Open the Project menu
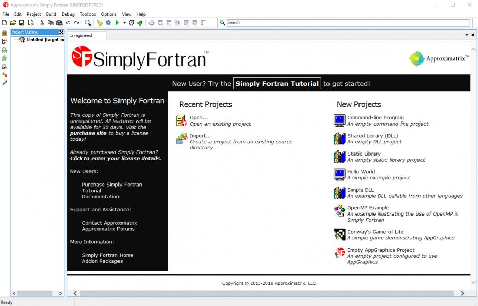Image resolution: width=478 pixels, height=306 pixels. click(34, 14)
